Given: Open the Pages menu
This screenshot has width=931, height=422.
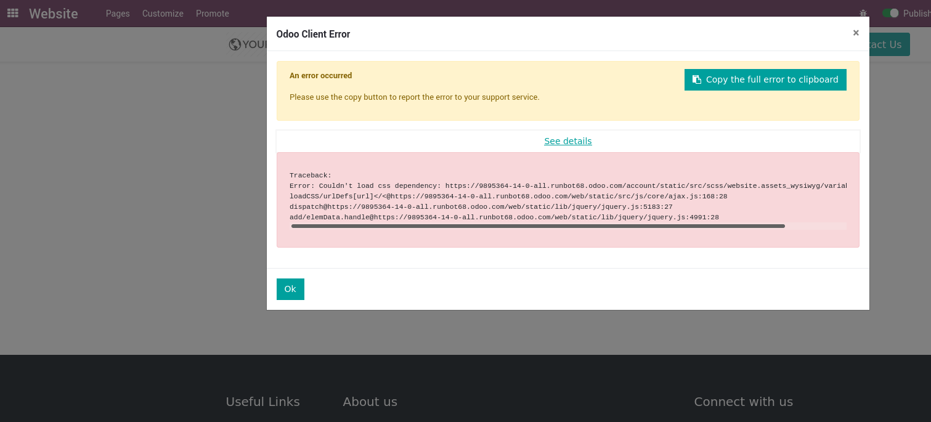Looking at the screenshot, I should click(118, 13).
